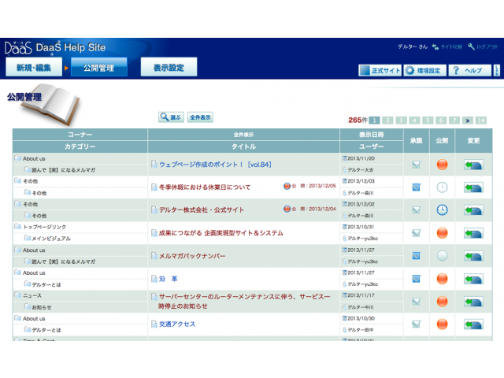Click the サイト切替 icon in header
Image resolution: width=504 pixels, height=378 pixels.
pyautogui.click(x=435, y=47)
